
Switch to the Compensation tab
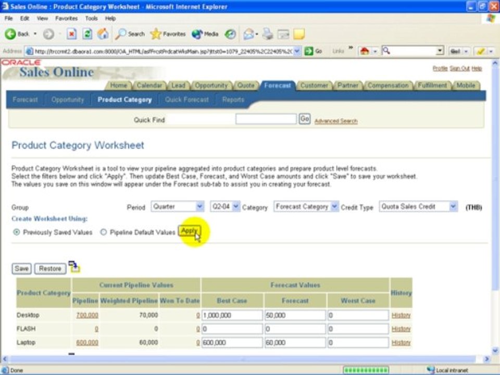(388, 85)
